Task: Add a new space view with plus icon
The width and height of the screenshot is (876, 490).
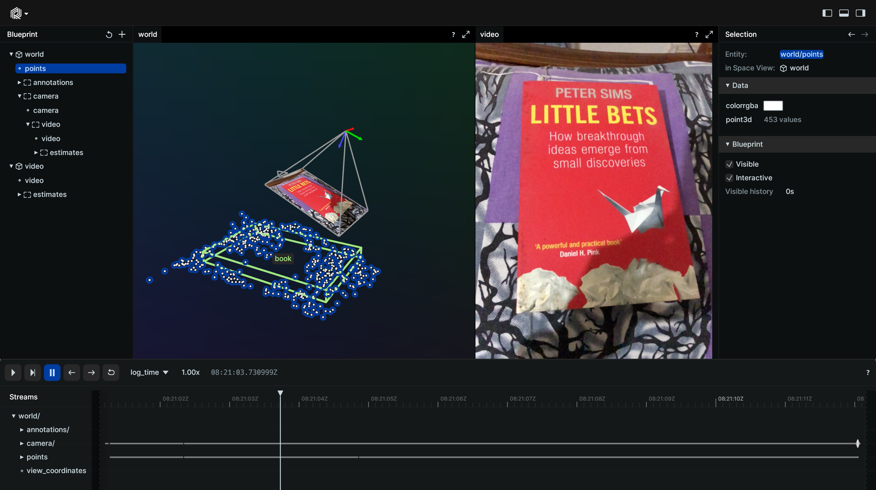Action: pos(122,34)
